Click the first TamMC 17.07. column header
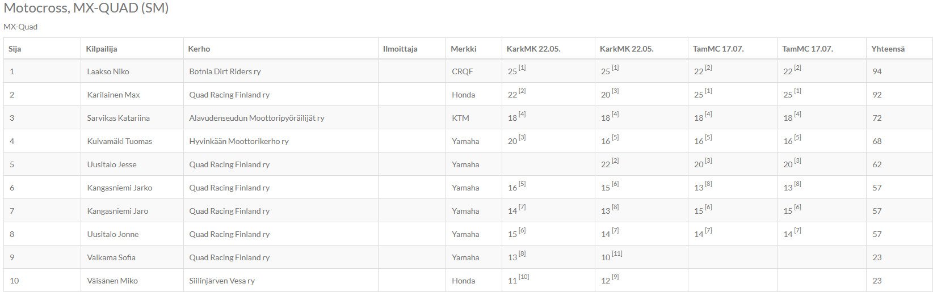Viewport: 933px width, 292px height. pos(718,49)
